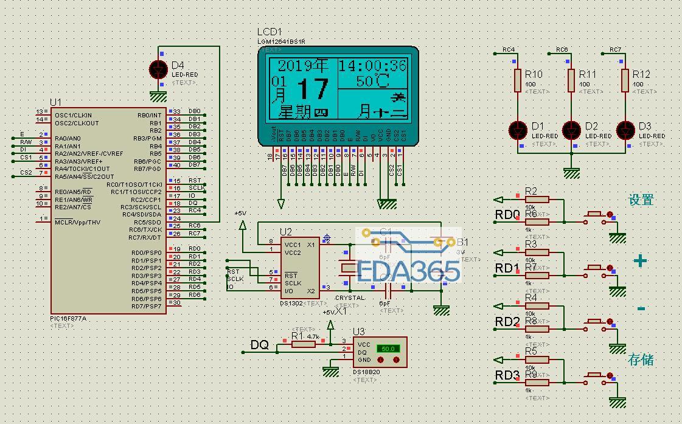682x424 pixels.
Task: Select resistor R10 above LED D1
Action: tap(518, 80)
